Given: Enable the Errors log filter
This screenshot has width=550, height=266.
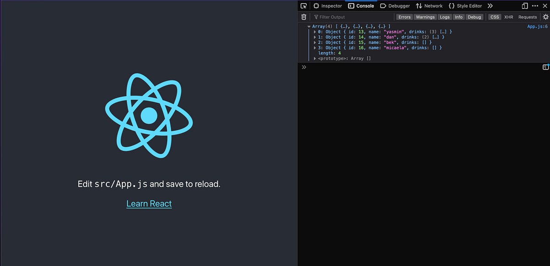Looking at the screenshot, I should pyautogui.click(x=404, y=17).
